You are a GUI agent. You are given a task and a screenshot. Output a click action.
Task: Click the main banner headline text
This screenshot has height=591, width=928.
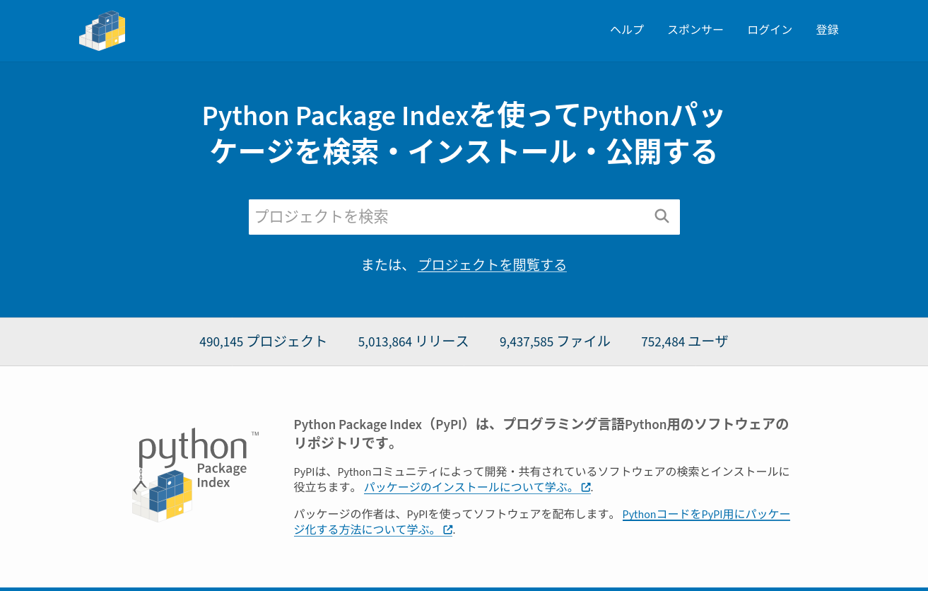pos(464,134)
